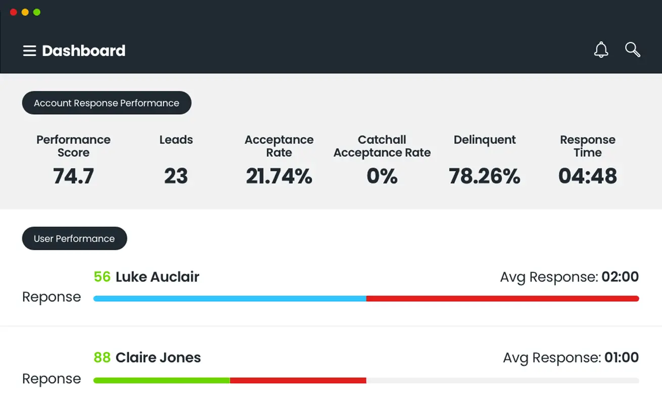
Task: Click the search magnifier icon
Action: (x=633, y=50)
